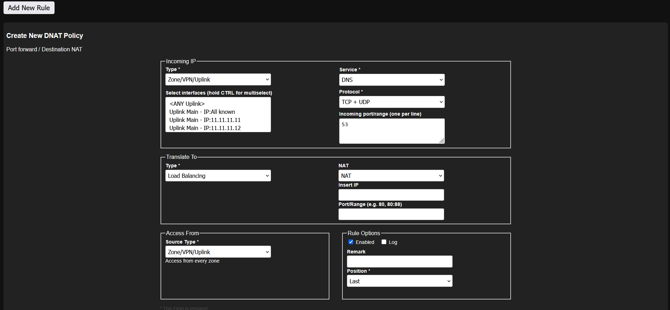
Task: Open the Position dropdown showing Last
Action: 399,281
